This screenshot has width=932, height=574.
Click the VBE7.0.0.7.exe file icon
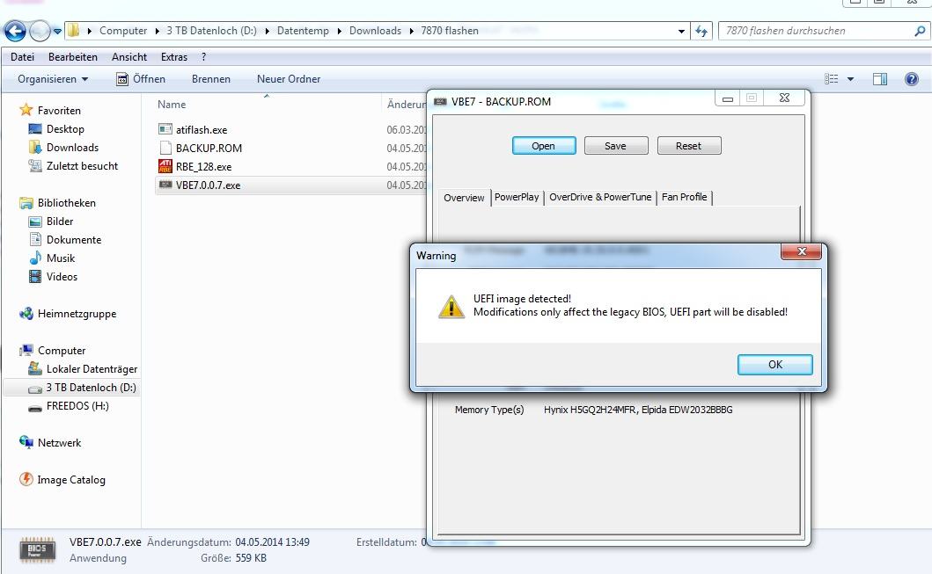coord(165,185)
